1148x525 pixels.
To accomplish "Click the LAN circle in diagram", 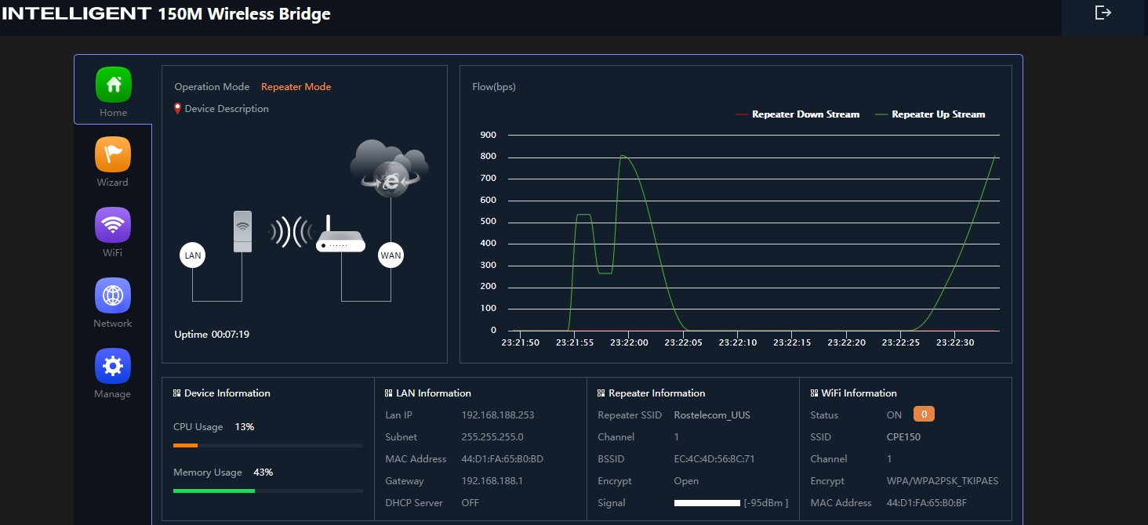I will point(192,255).
